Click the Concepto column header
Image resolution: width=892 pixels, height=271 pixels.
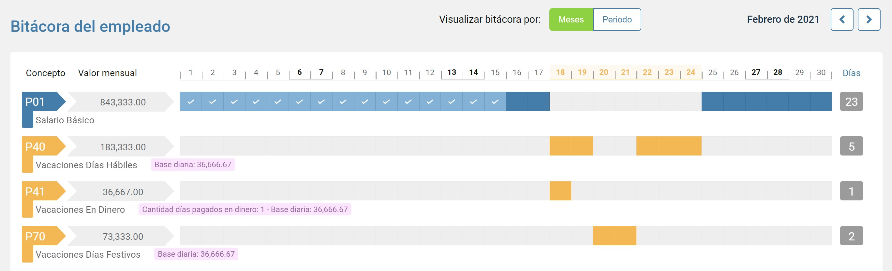pyautogui.click(x=45, y=73)
